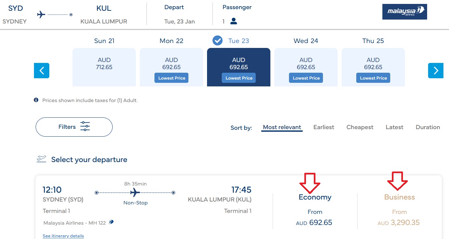Click the prices info icon
Image resolution: width=449 pixels, height=239 pixels.
coord(36,100)
